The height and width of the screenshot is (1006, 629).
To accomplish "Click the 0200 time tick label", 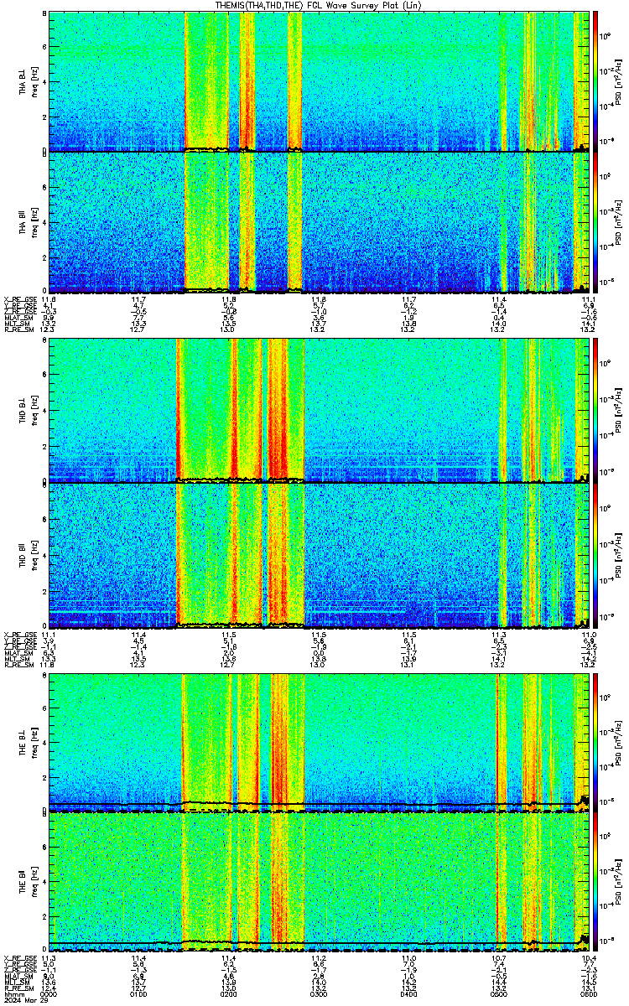I will click(229, 993).
